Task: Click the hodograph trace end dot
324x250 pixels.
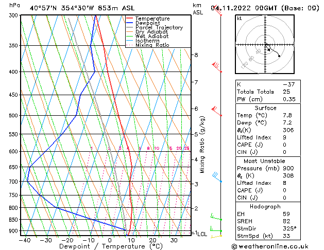Action: pos(279,56)
